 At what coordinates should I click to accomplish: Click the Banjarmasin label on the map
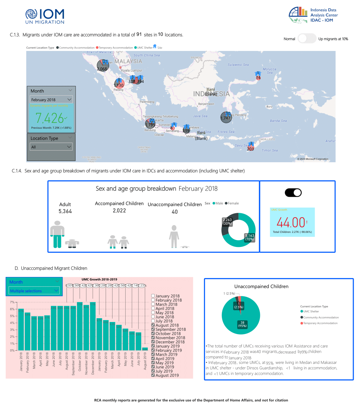(x=206, y=104)
